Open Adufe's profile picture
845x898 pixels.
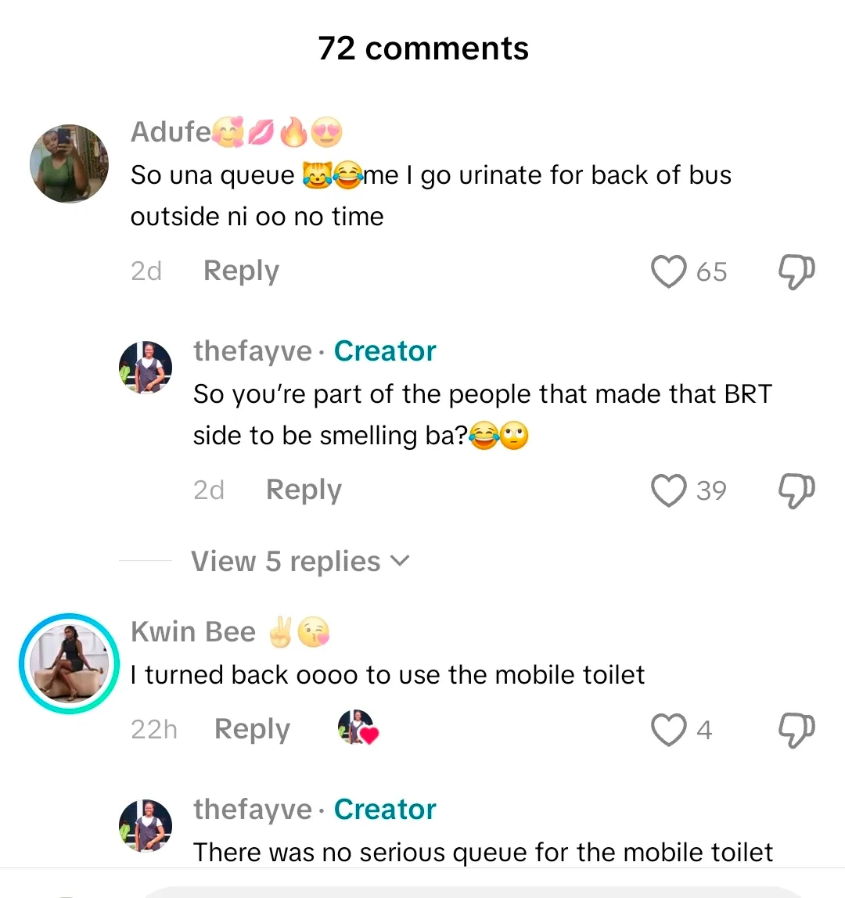coord(69,163)
